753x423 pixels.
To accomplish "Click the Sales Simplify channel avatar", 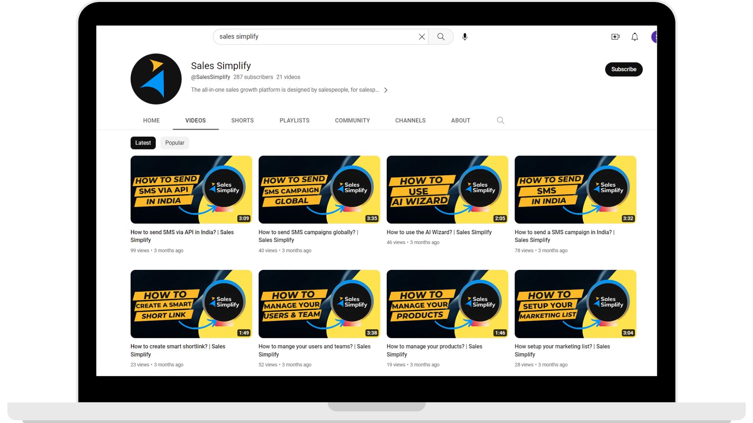I will [156, 79].
